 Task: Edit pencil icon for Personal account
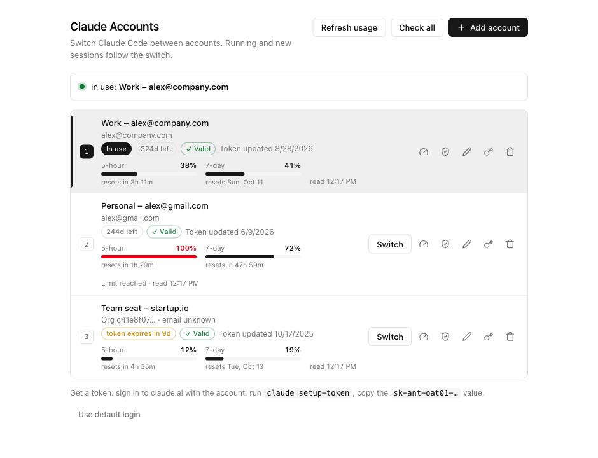467,244
